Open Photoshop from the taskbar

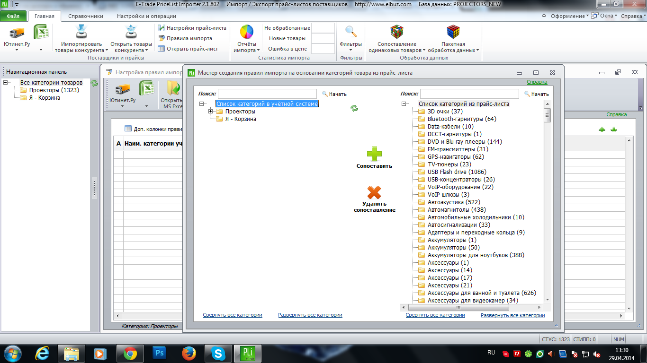click(160, 353)
